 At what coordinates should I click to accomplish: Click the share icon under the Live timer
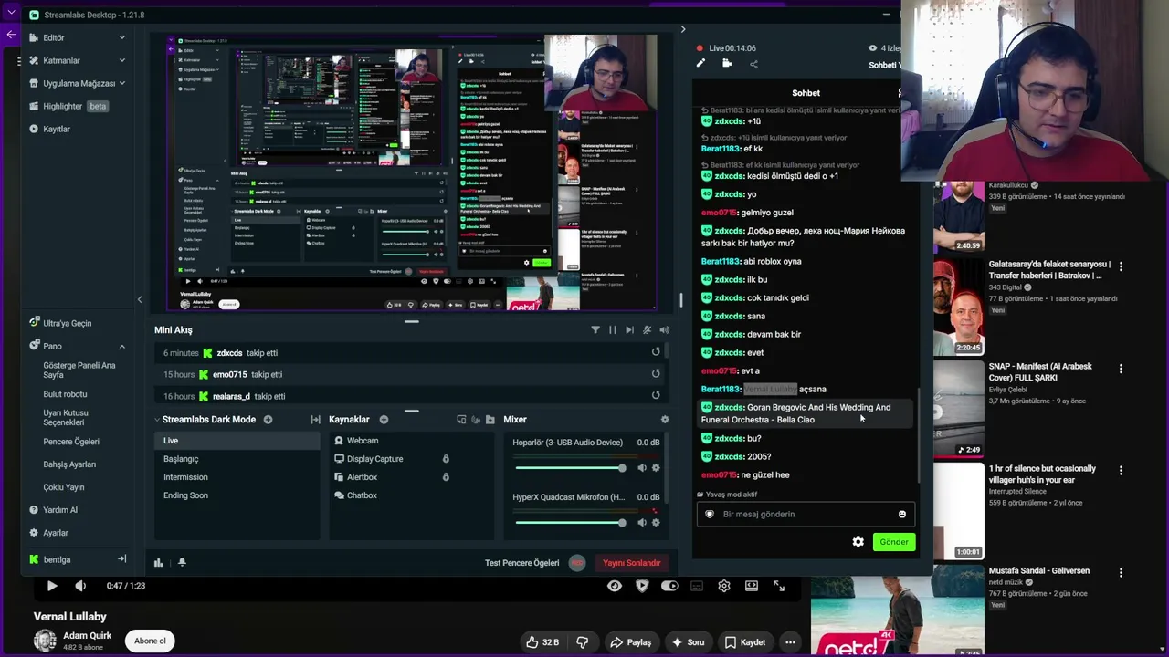753,64
